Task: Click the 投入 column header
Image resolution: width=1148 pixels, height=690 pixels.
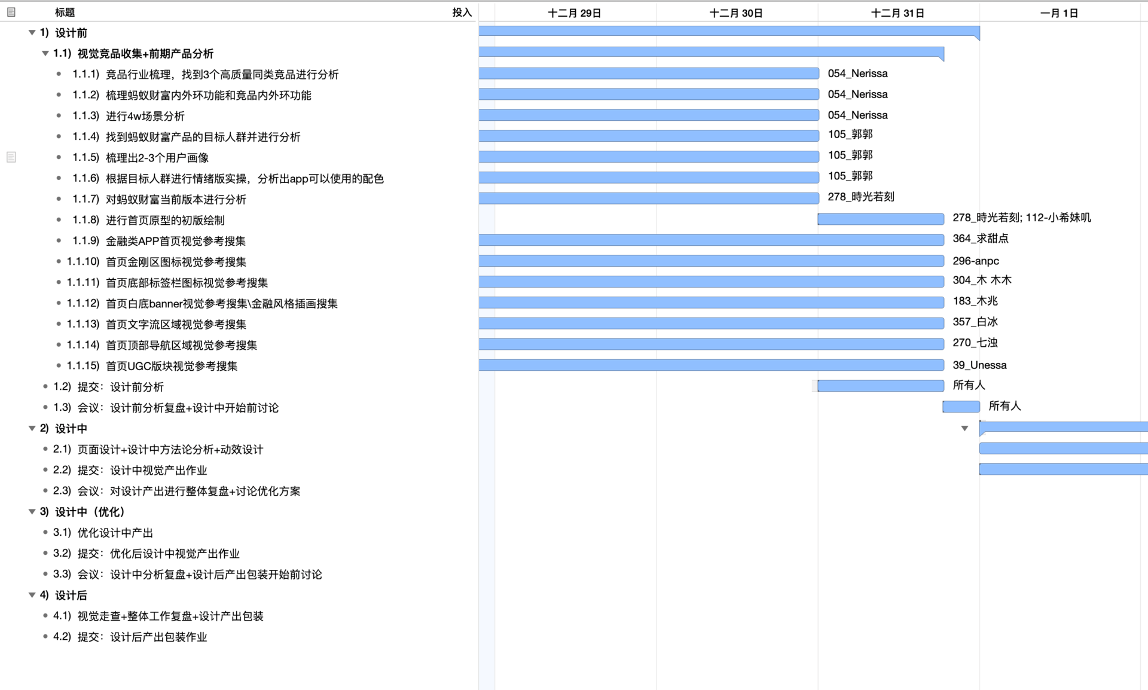Action: [x=462, y=13]
